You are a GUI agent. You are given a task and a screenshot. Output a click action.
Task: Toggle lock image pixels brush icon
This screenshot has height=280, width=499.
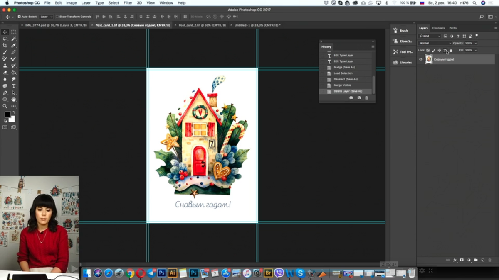coord(434,50)
